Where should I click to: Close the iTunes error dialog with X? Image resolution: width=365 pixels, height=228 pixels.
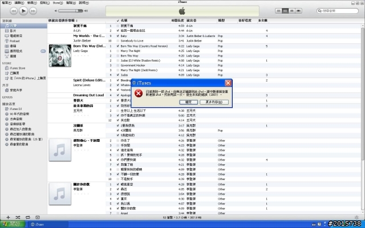[228, 83]
